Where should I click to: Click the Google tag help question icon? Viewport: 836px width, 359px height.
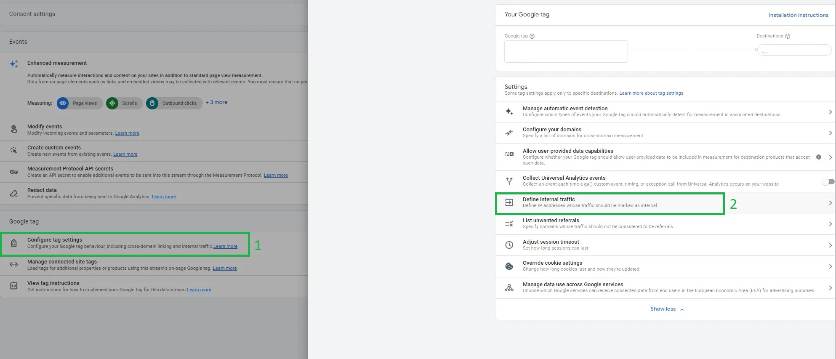(532, 36)
